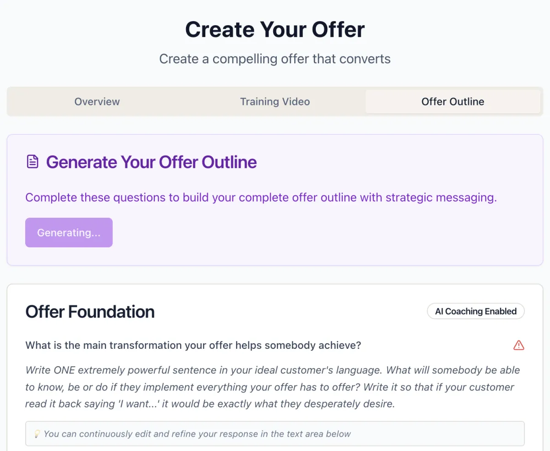Click blank area right of Offer Foundation heading
The height and width of the screenshot is (451, 550).
(289, 312)
